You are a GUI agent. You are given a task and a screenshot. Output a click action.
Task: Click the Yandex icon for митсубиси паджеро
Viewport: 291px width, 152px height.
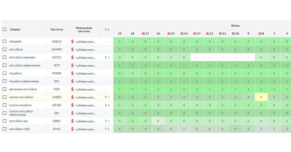[72, 58]
